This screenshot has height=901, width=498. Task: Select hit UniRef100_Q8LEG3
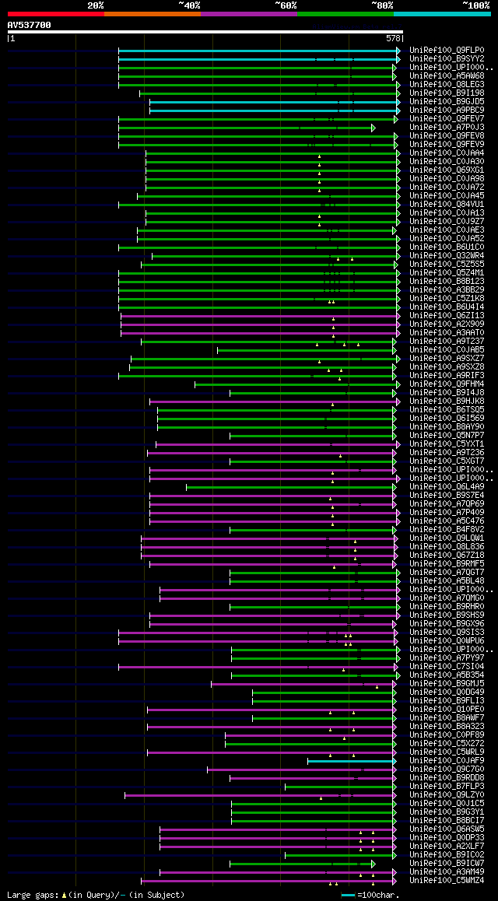coord(447,85)
